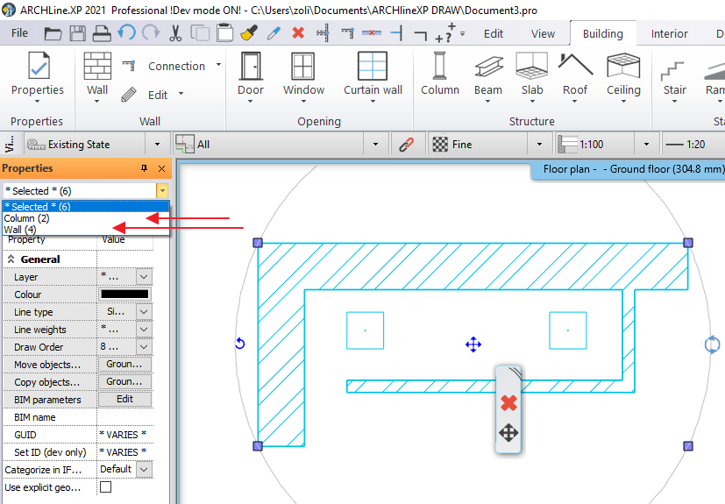Expand the 1:100 scale dropdown

(646, 145)
